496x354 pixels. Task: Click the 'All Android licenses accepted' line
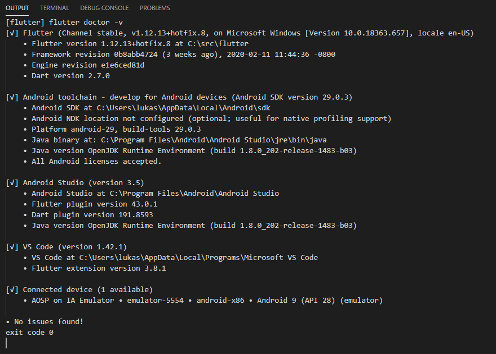tap(96, 162)
